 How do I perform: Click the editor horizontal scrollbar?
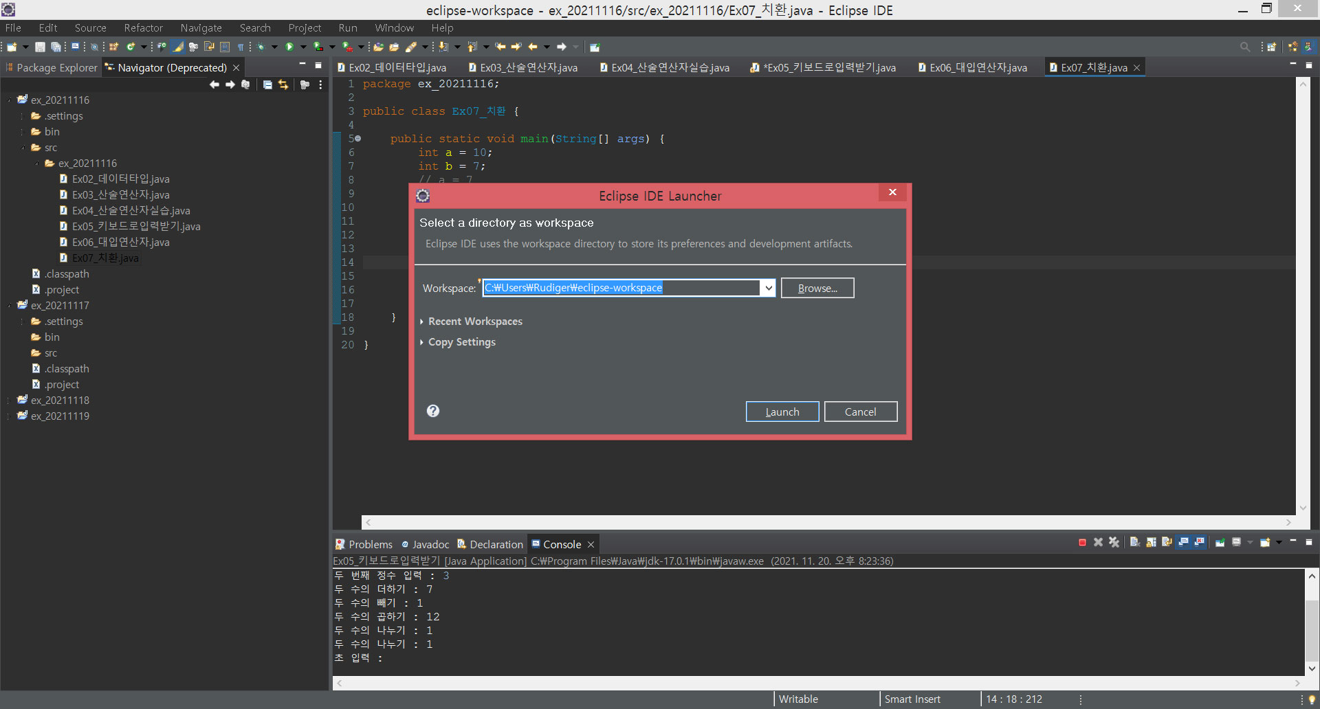click(828, 522)
